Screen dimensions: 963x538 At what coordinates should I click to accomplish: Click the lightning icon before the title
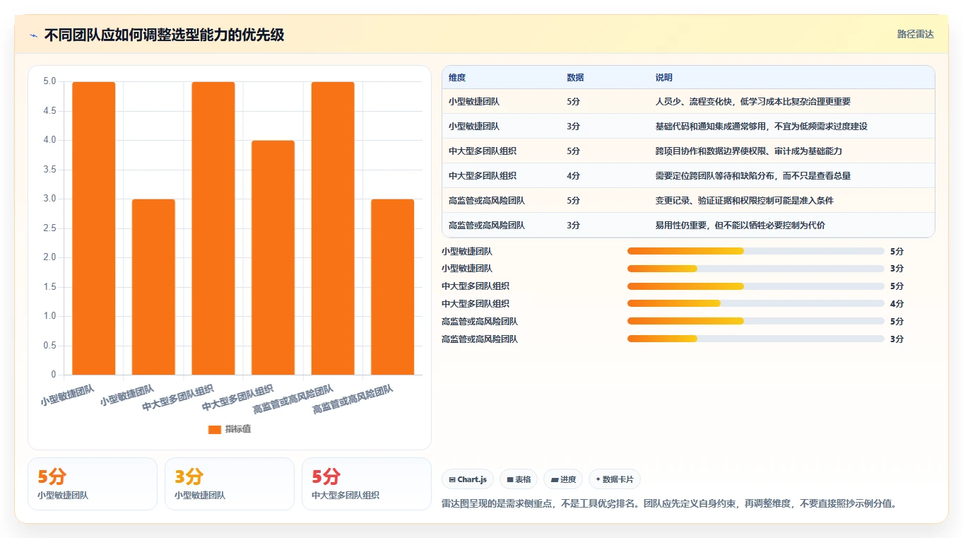tap(34, 35)
